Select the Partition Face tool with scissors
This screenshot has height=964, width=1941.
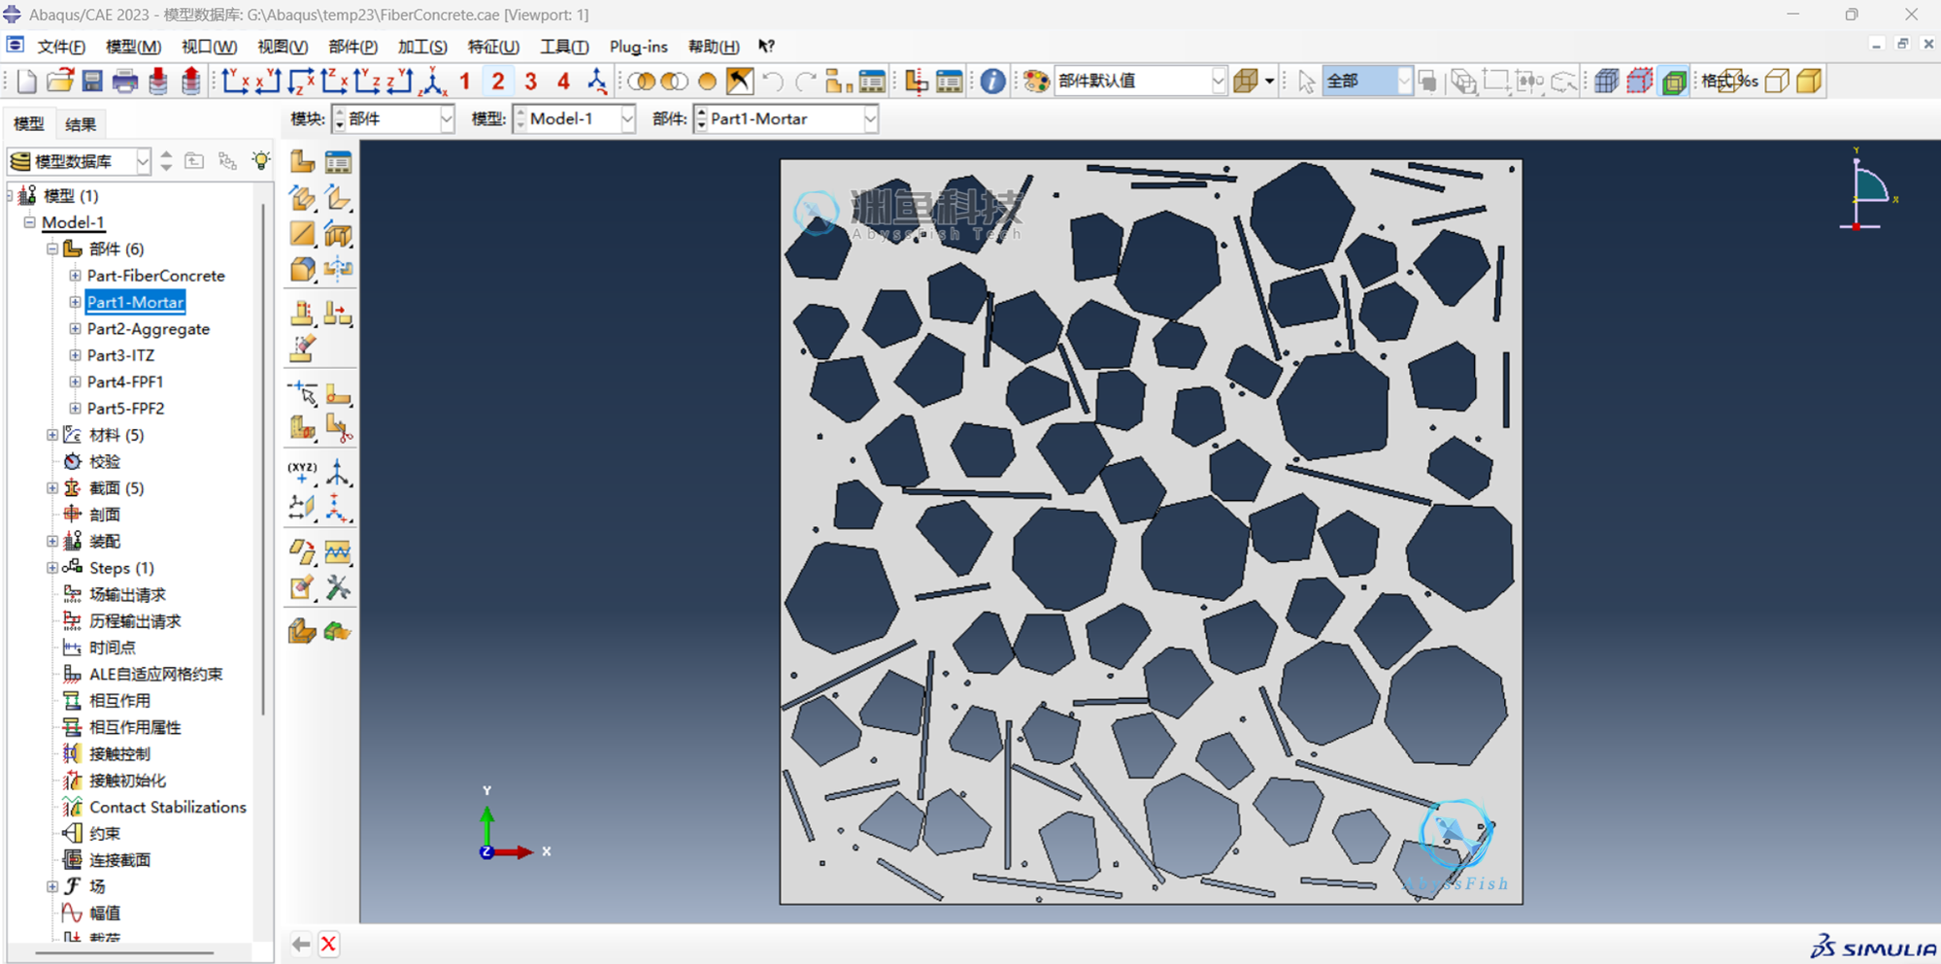click(x=338, y=427)
